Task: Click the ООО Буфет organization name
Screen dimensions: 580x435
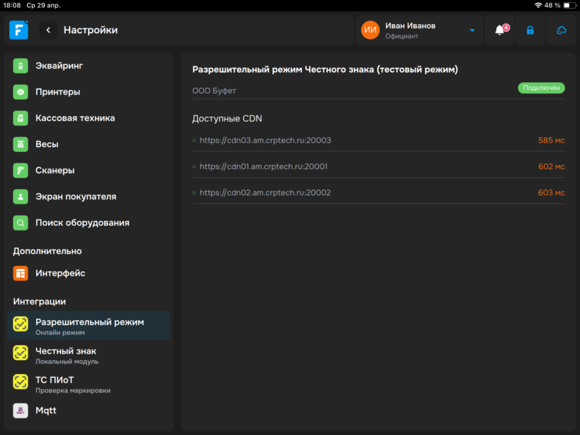Action: click(214, 91)
